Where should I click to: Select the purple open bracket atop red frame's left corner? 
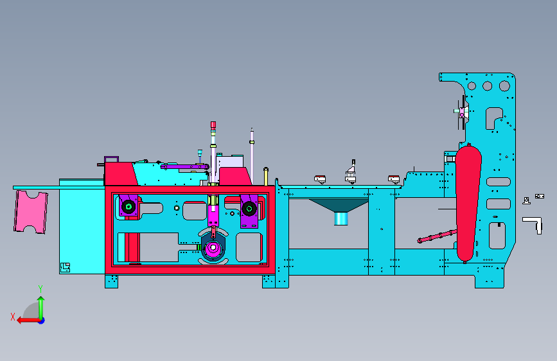[111, 159]
